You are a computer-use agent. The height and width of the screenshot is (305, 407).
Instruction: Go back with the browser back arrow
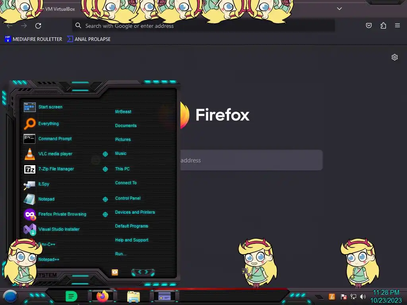[10, 26]
